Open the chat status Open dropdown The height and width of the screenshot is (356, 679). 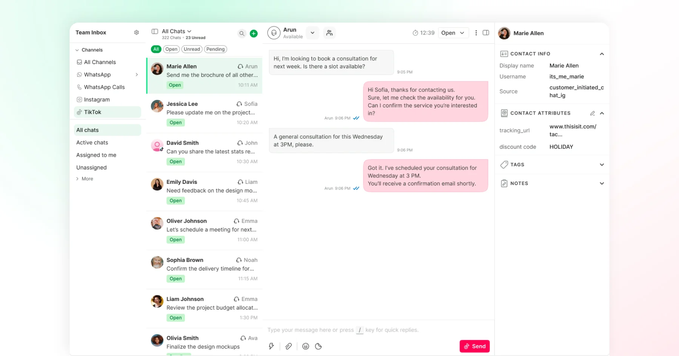point(453,33)
